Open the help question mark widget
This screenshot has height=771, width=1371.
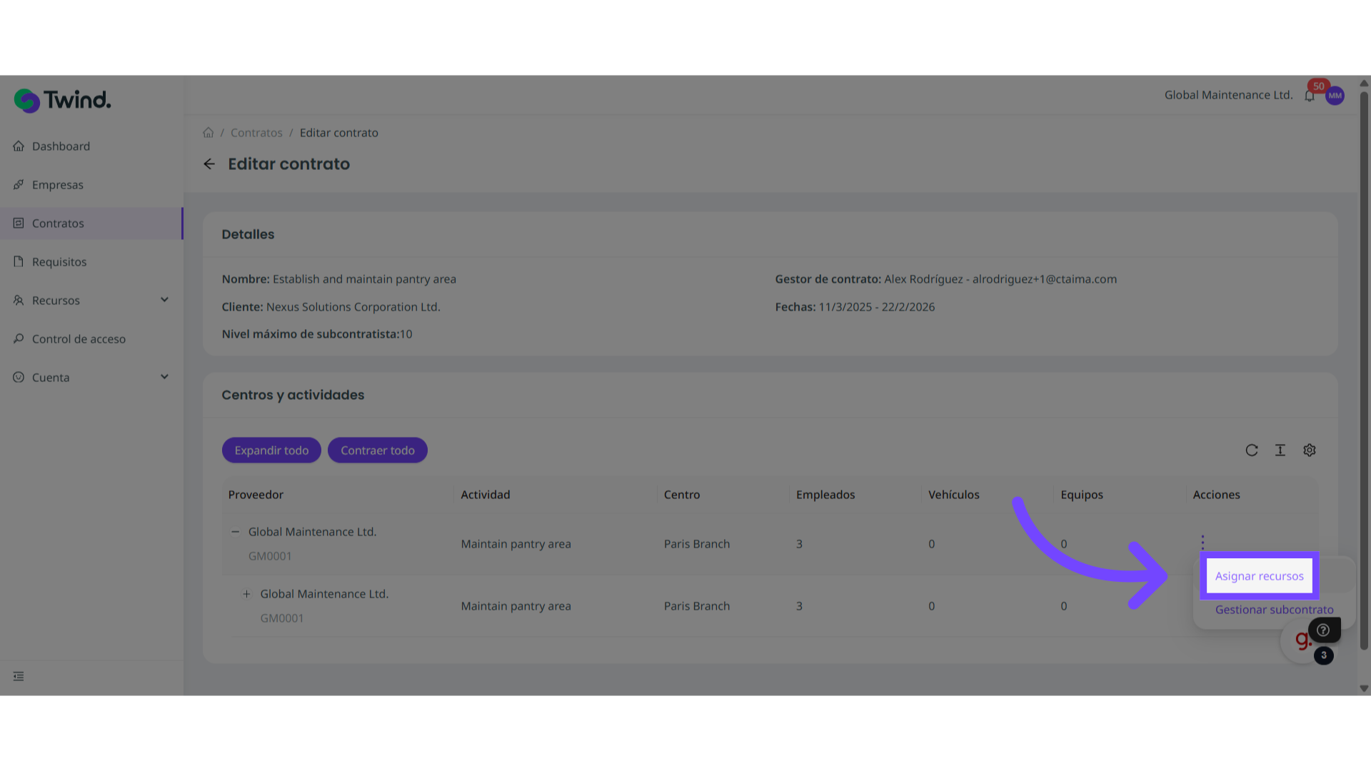tap(1323, 630)
